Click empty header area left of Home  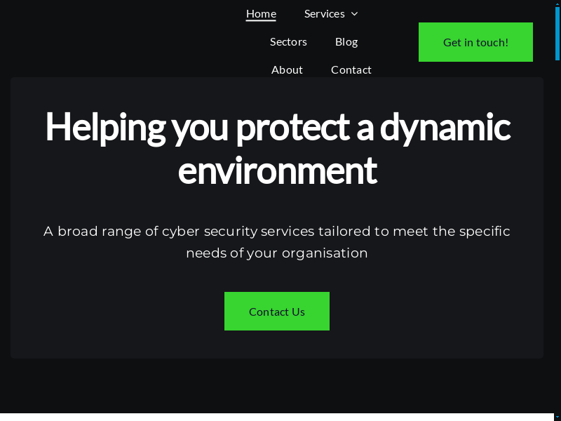click(x=105, y=35)
